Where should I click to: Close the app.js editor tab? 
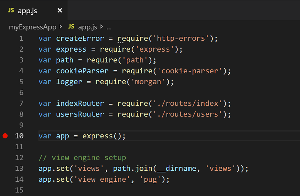(x=60, y=11)
